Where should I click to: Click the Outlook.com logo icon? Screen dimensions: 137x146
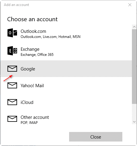coord(12,33)
